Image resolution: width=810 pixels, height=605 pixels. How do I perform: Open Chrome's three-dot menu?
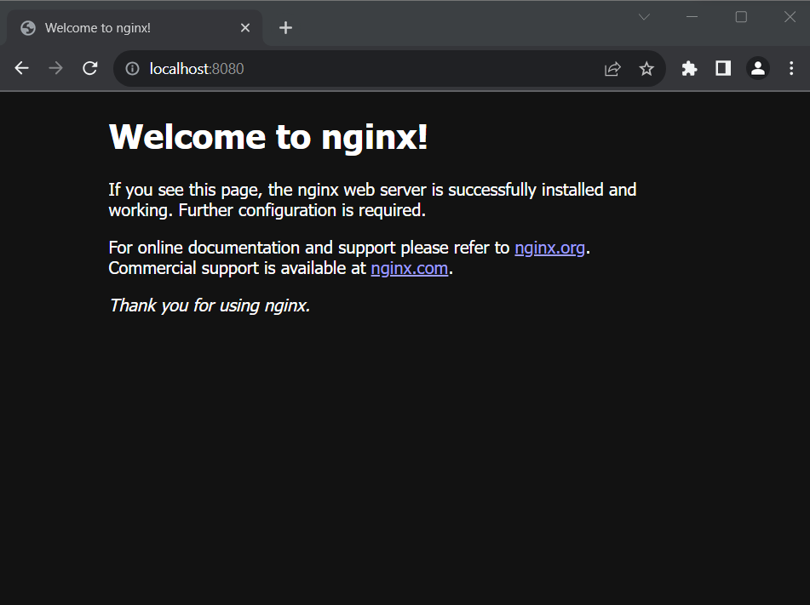coord(791,68)
